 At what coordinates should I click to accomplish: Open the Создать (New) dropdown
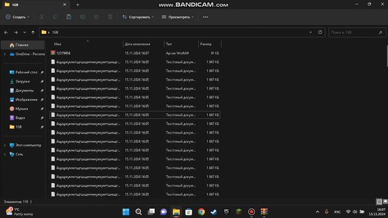coord(18,17)
